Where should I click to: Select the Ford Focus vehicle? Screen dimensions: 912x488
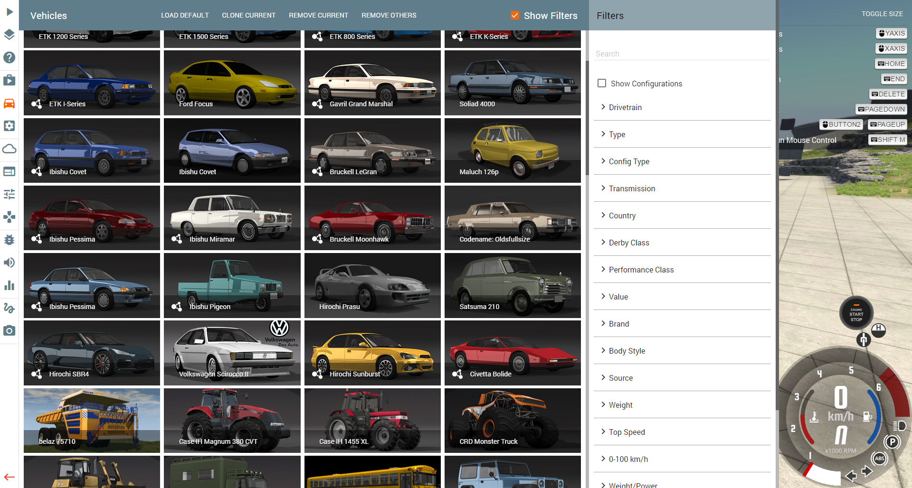coord(232,83)
